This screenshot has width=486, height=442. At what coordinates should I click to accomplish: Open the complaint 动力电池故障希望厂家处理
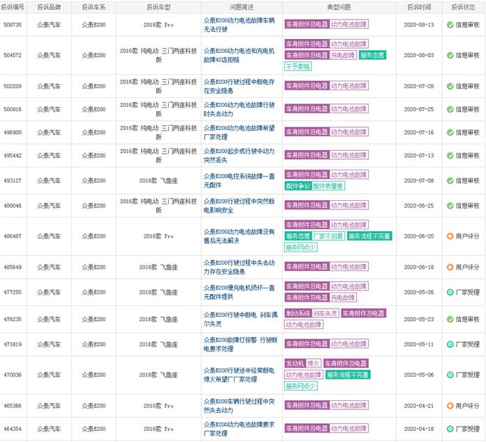239,133
